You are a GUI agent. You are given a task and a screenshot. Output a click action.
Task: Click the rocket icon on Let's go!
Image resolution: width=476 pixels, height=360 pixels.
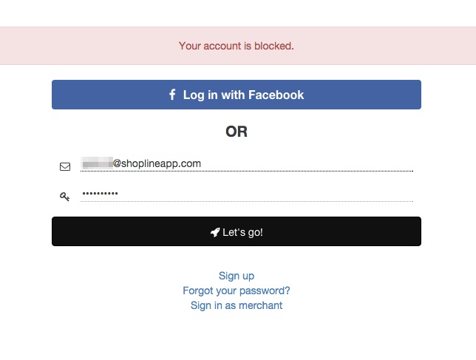click(x=215, y=232)
